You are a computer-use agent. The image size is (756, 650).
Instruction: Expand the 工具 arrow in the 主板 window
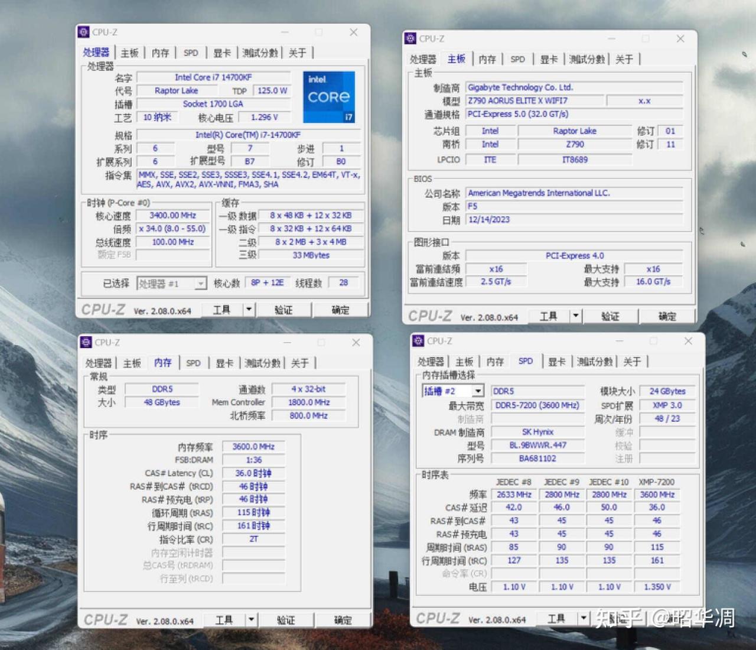click(576, 316)
